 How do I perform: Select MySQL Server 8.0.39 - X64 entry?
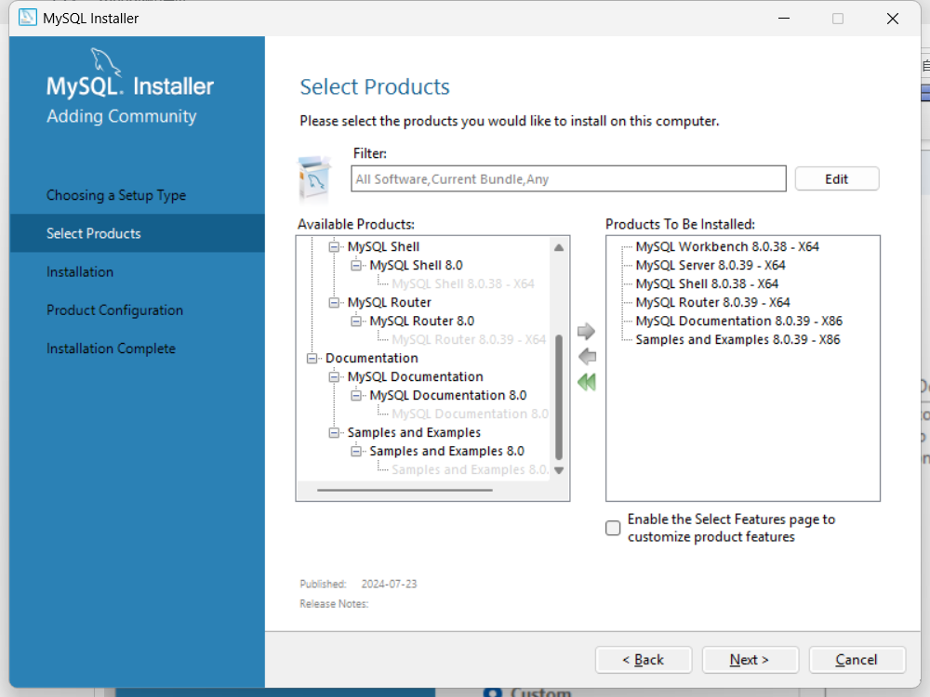coord(711,265)
